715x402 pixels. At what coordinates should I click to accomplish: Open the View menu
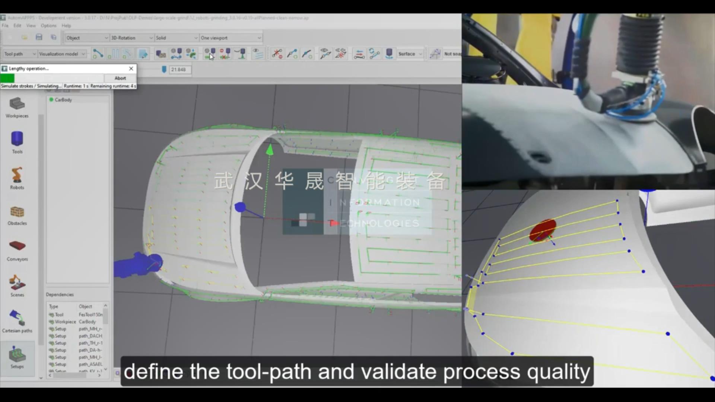[x=31, y=26]
